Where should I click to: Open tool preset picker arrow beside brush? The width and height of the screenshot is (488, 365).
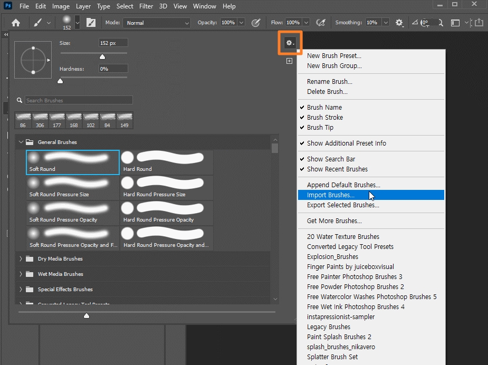pyautogui.click(x=49, y=23)
